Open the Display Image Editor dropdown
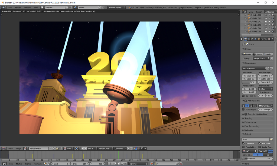This screenshot has height=166, width=277. [261, 58]
